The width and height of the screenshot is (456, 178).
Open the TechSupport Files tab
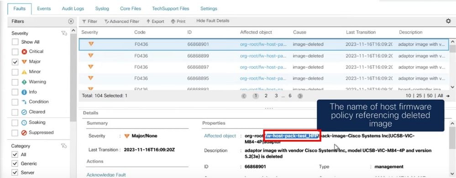pyautogui.click(x=170, y=8)
